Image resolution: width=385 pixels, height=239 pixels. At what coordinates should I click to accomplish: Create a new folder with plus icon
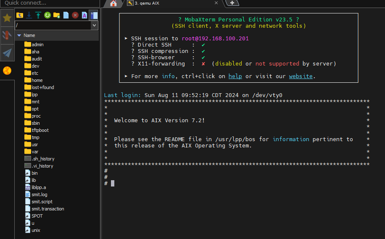[x=57, y=15]
